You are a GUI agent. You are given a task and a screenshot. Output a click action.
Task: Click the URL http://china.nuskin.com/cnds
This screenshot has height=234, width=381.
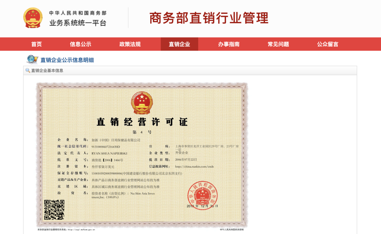pyautogui.click(x=194, y=167)
